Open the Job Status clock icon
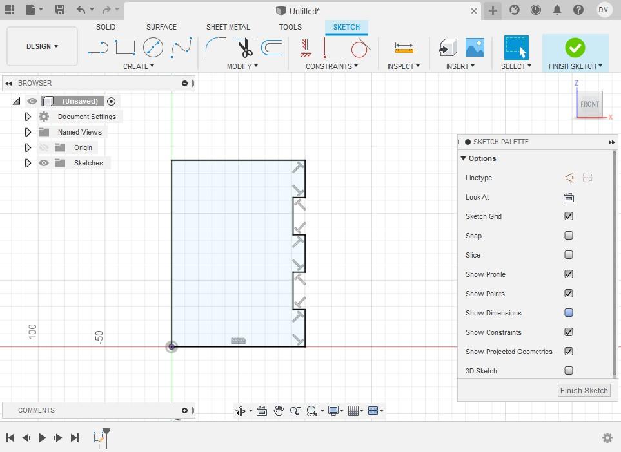Screen dimensions: 621x452 click(535, 10)
